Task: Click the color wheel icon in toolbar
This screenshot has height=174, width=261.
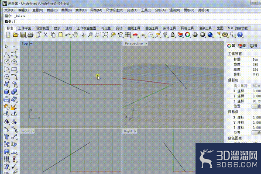Action: pyautogui.click(x=188, y=35)
